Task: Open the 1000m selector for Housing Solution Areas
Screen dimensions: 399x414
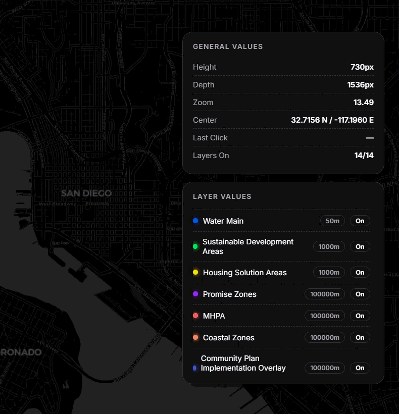Action: (x=329, y=272)
